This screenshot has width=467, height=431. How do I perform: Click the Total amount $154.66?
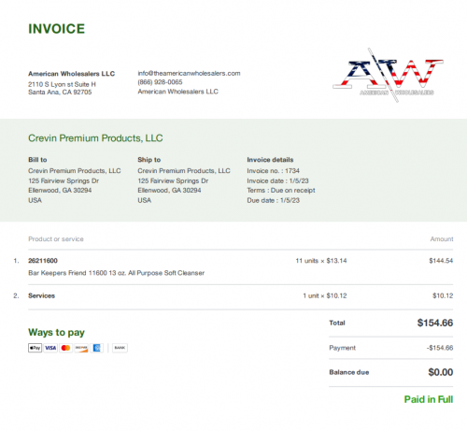pyautogui.click(x=435, y=323)
